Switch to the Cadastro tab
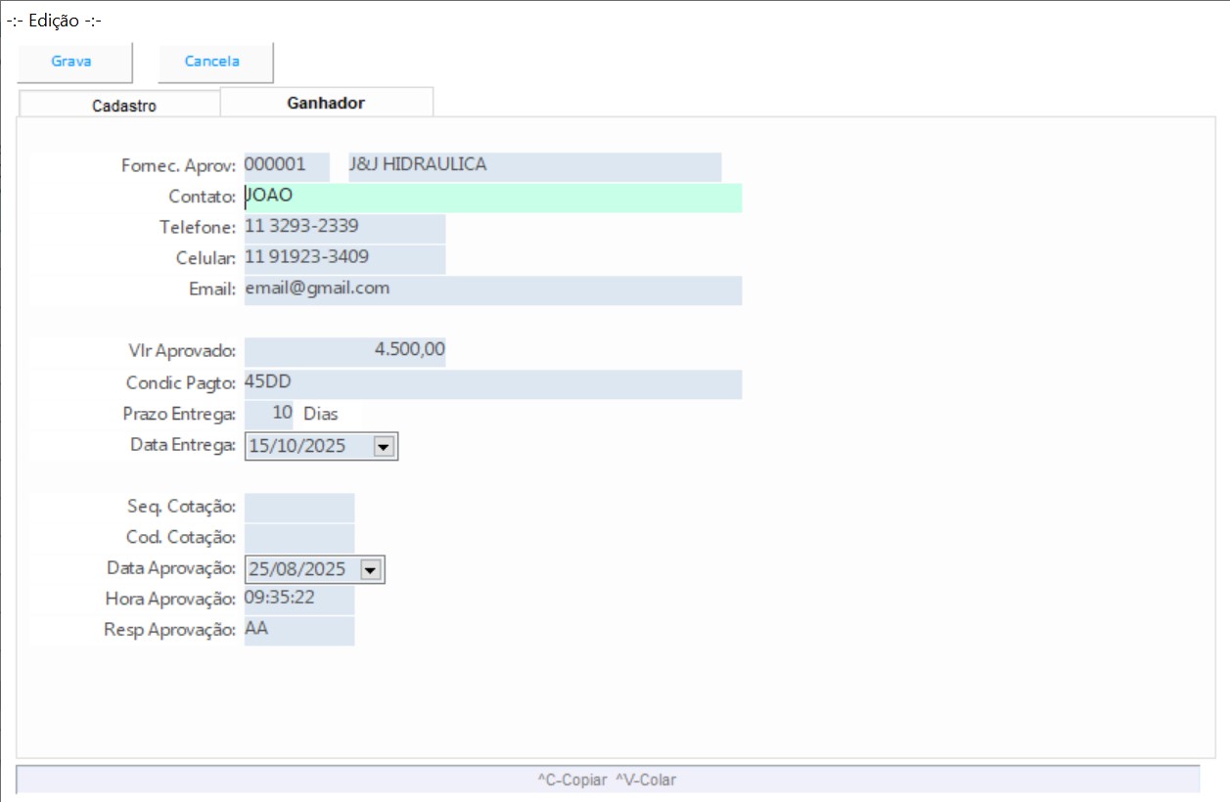 click(x=124, y=106)
